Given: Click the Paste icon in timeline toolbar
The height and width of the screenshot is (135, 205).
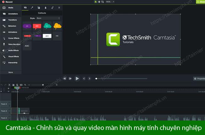Looking at the screenshot, I should 17,85.
